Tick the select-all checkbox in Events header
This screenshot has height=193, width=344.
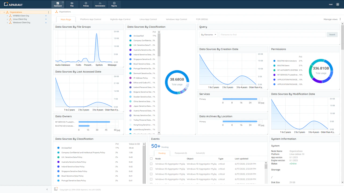pos(151,159)
